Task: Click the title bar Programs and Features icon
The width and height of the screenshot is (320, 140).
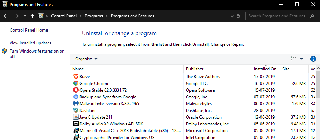Action: (5, 5)
